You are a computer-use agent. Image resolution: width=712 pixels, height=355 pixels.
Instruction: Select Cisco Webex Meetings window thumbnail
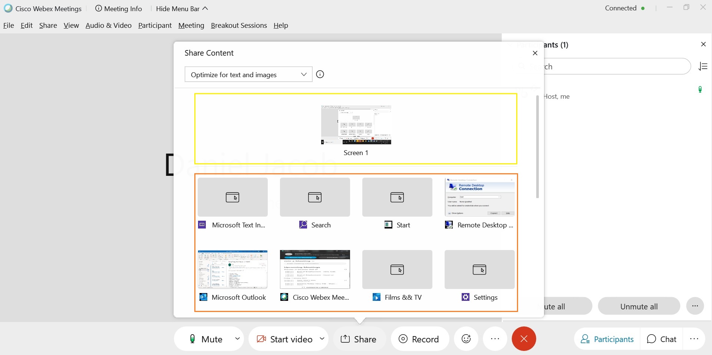tap(315, 269)
